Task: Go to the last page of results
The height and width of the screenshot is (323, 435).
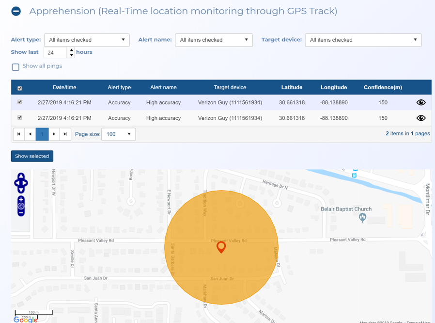Action: pyautogui.click(x=65, y=134)
